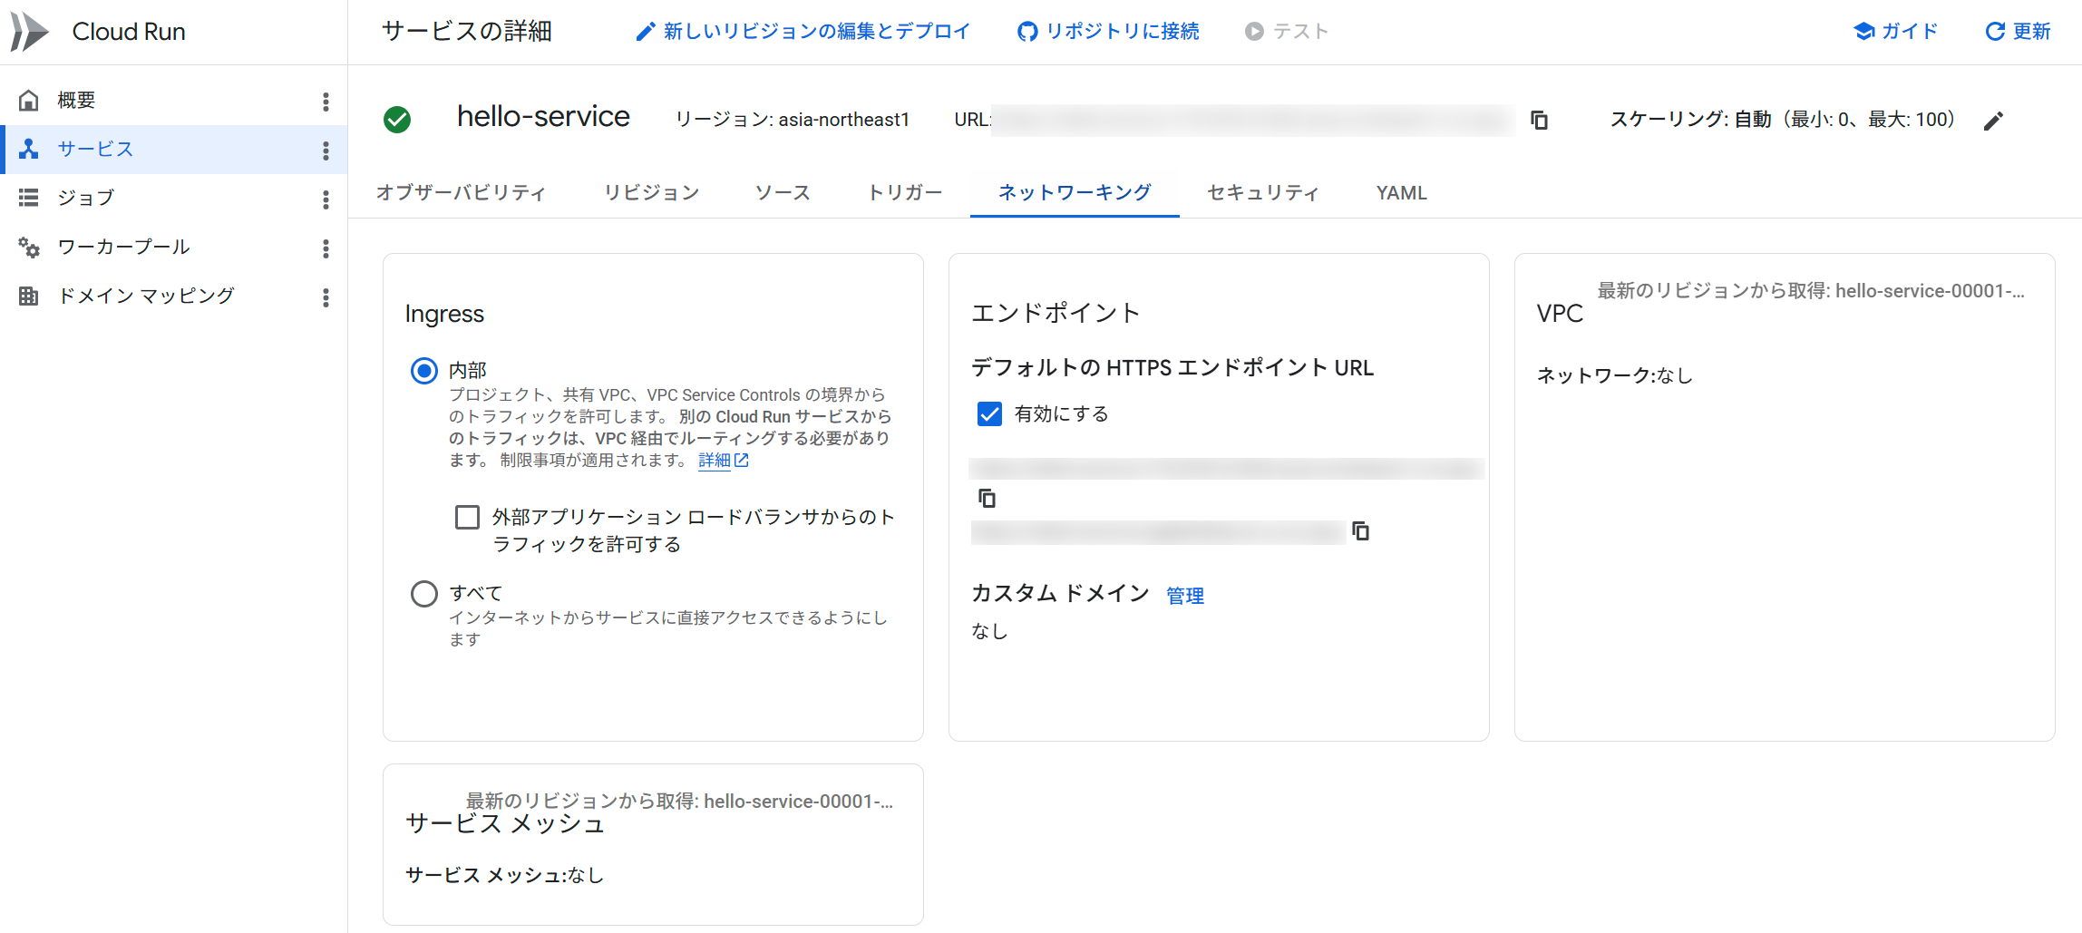2082x933 pixels.
Task: Click 新しいリビジョンの編集とデプロイ button
Action: [x=803, y=32]
